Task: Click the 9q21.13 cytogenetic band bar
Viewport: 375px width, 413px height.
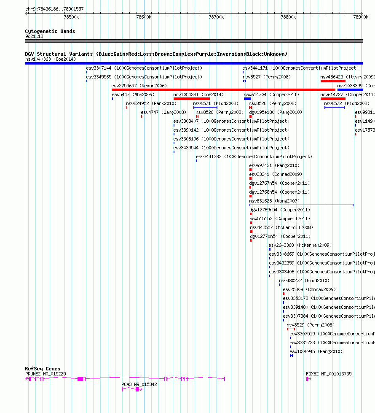Action: click(194, 41)
